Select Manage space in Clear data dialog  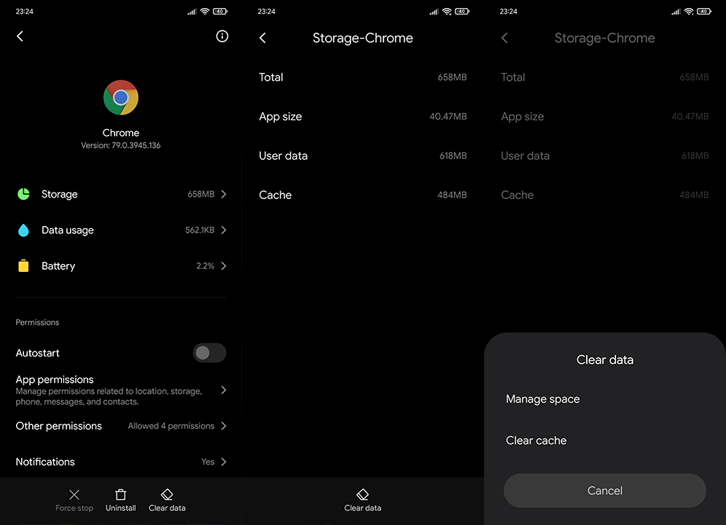coord(605,399)
